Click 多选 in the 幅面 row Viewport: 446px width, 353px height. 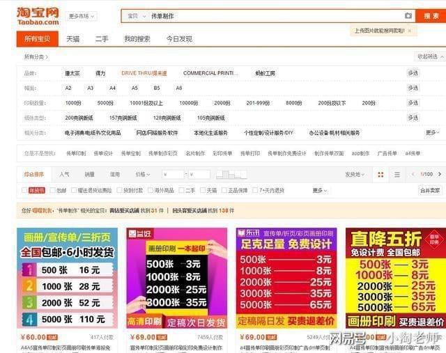pyautogui.click(x=413, y=88)
